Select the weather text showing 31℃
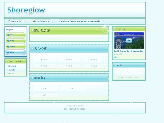The height and width of the screenshot is (123, 164). click(42, 21)
